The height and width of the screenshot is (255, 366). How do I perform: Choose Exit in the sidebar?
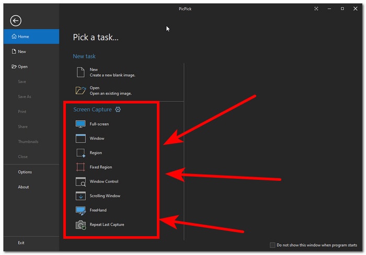21,243
